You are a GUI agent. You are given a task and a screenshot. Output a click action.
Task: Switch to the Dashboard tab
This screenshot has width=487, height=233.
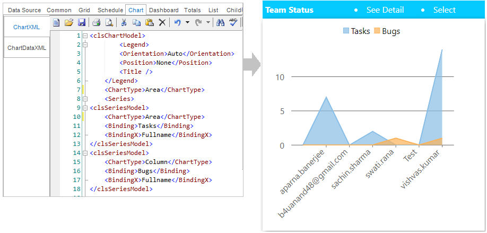[164, 10]
